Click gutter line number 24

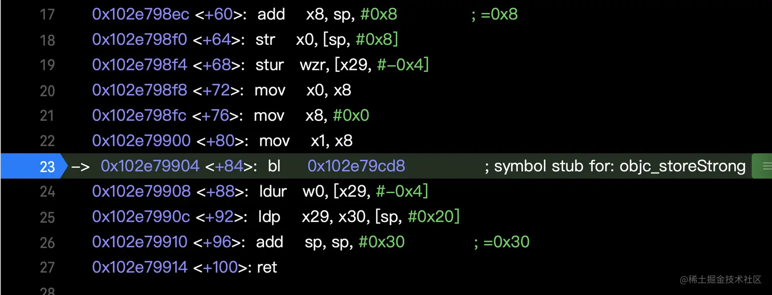point(47,192)
